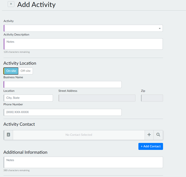Click the plus icon in the contact row

[149, 135]
